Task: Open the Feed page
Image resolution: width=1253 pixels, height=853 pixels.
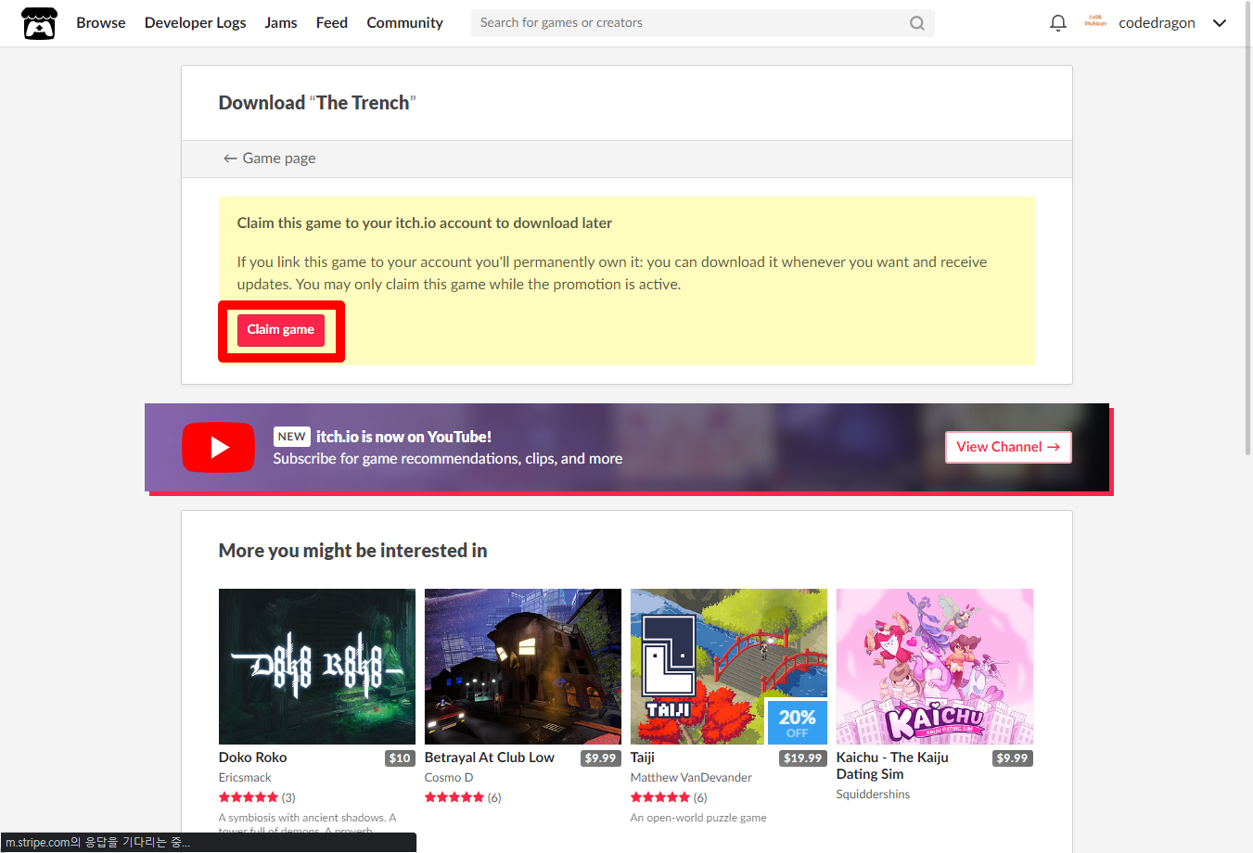Action: point(332,23)
